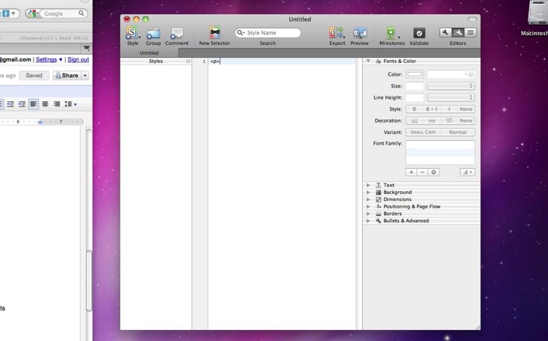Expand Bullets & Advanced section

[x=368, y=221]
